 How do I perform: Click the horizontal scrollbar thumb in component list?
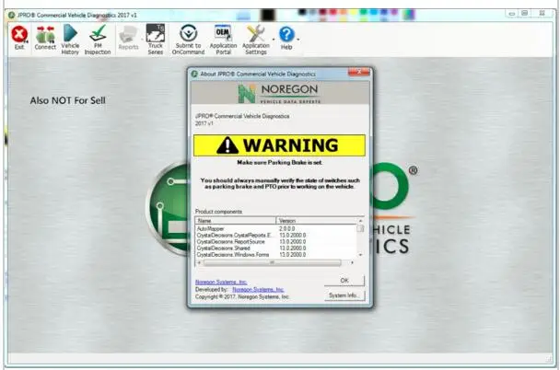pyautogui.click(x=272, y=262)
